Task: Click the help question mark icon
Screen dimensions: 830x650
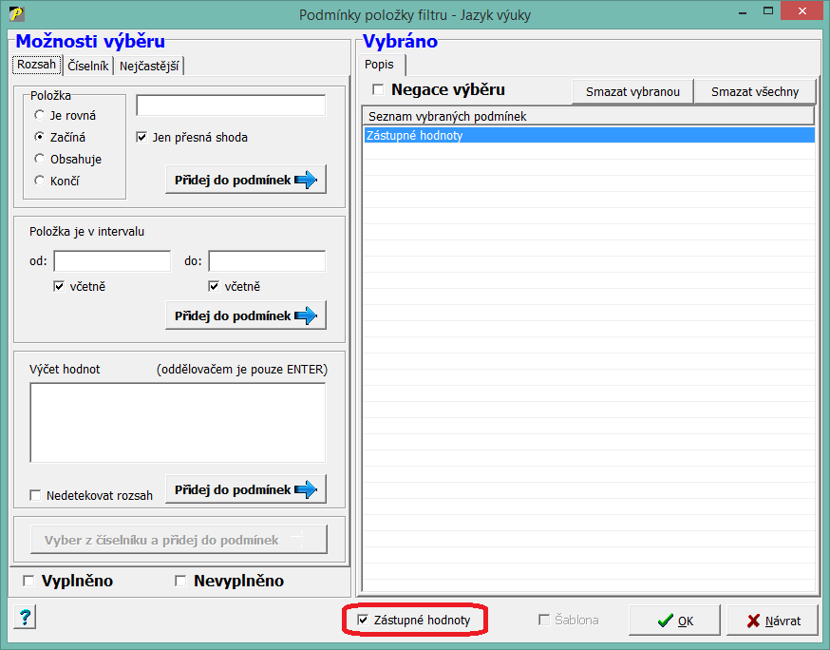Action: pos(25,619)
